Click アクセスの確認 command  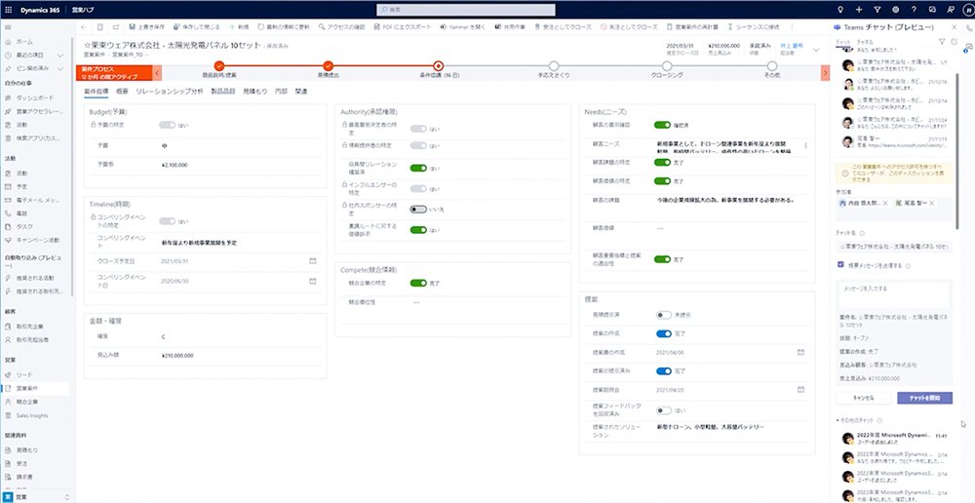(x=342, y=27)
